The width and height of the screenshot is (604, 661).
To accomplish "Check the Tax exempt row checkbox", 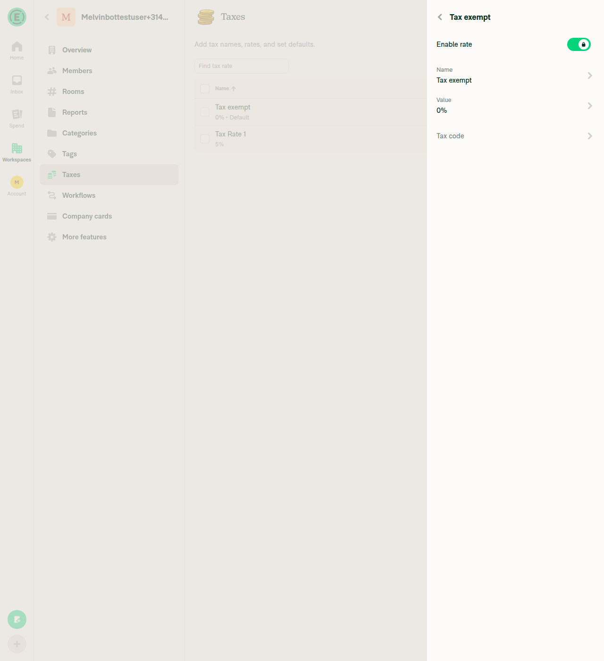I will (x=205, y=112).
